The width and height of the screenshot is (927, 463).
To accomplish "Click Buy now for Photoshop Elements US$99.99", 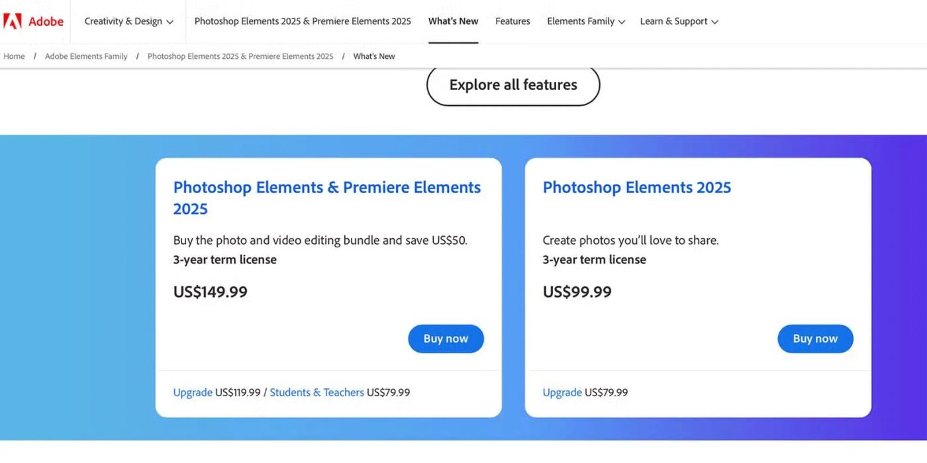I will pyautogui.click(x=815, y=339).
